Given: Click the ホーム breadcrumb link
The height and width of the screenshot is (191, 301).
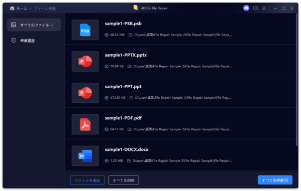Looking at the screenshot, I should point(22,9).
